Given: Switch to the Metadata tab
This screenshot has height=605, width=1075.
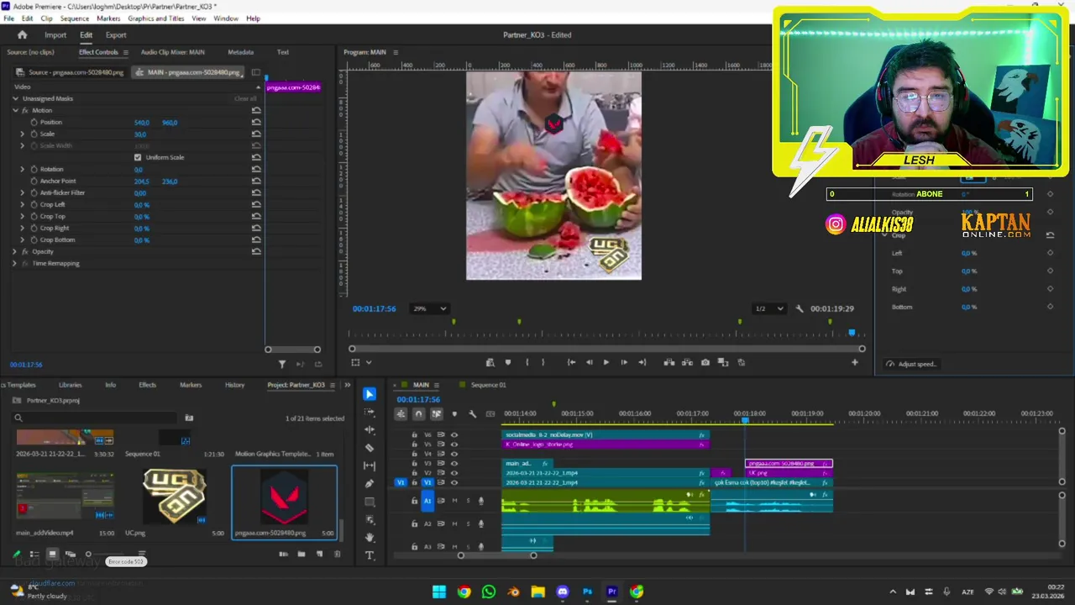Looking at the screenshot, I should [x=240, y=52].
